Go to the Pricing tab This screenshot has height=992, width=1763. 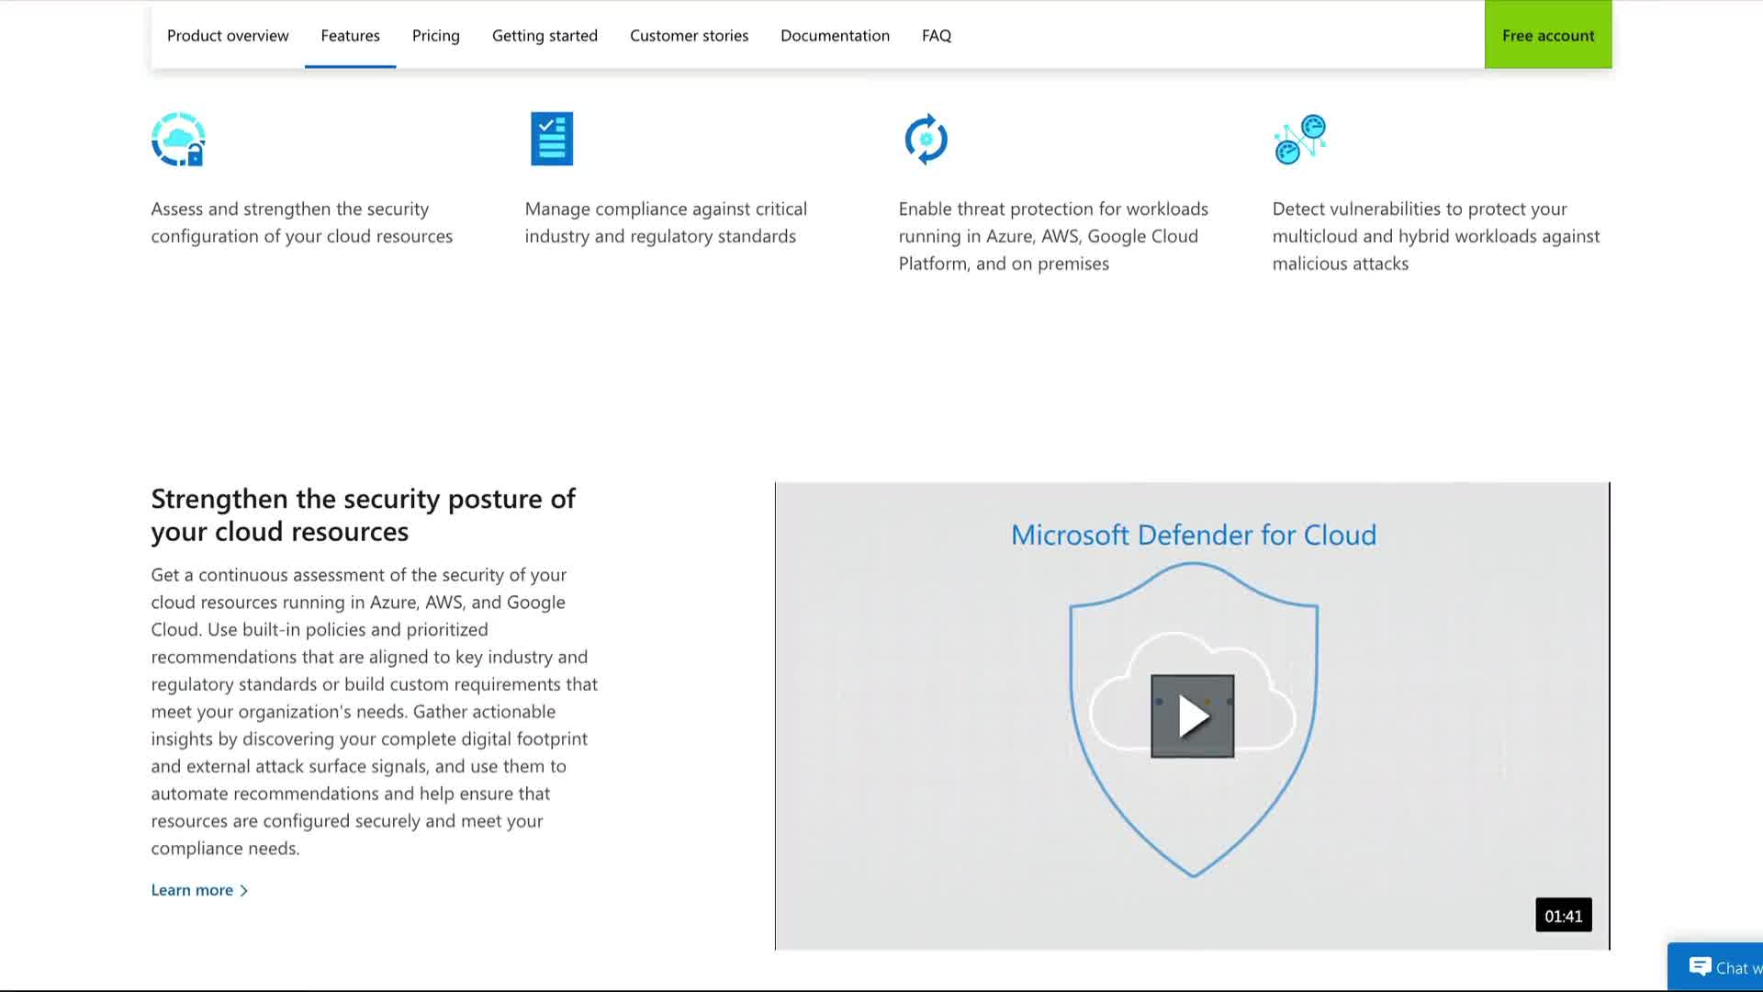click(x=435, y=36)
